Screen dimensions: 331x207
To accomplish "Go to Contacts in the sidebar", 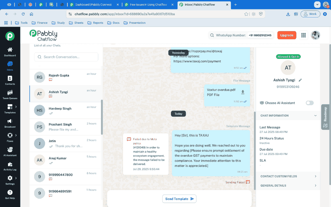I will 10,80.
